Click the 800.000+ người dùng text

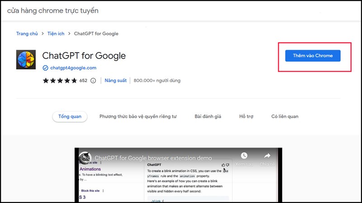pyautogui.click(x=157, y=81)
